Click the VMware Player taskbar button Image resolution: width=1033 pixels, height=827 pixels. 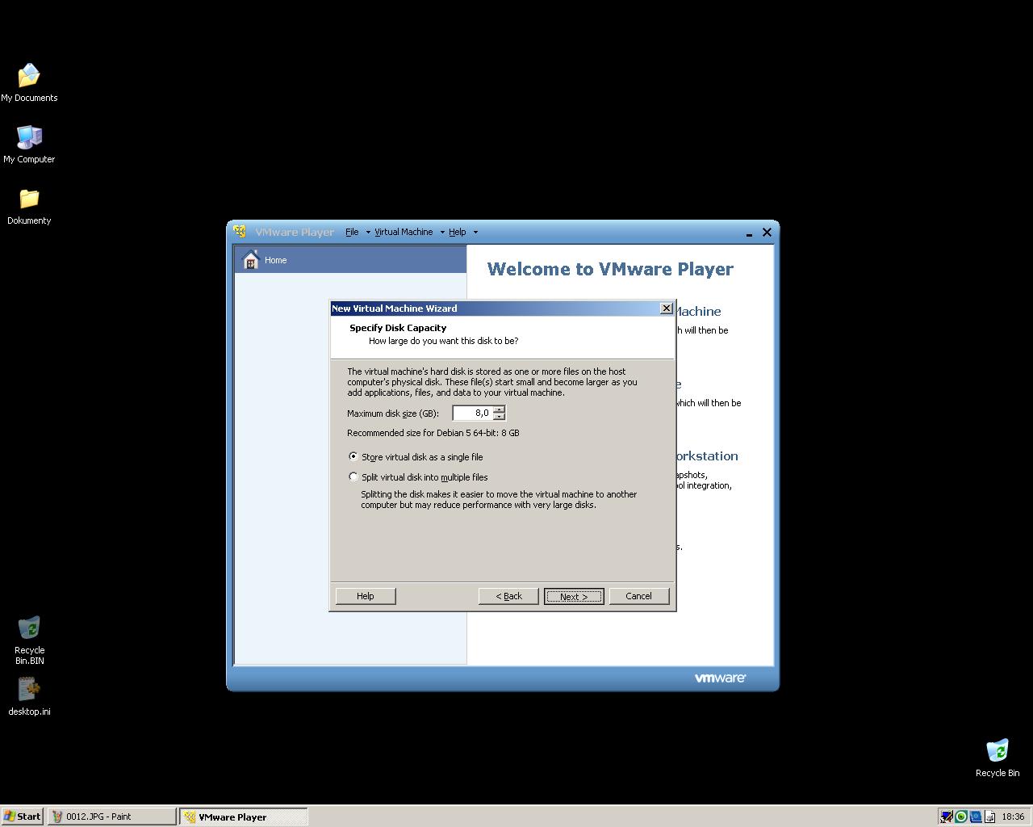click(244, 817)
